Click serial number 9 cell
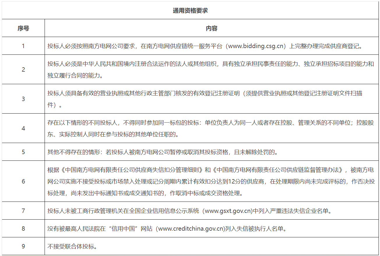Viewport: 380px width, 256px height. pyautogui.click(x=23, y=246)
